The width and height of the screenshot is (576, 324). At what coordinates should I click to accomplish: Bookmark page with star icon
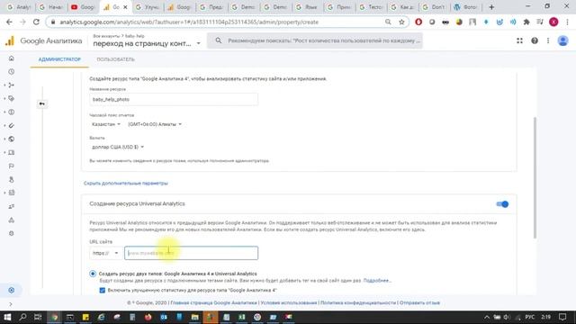pyautogui.click(x=401, y=22)
